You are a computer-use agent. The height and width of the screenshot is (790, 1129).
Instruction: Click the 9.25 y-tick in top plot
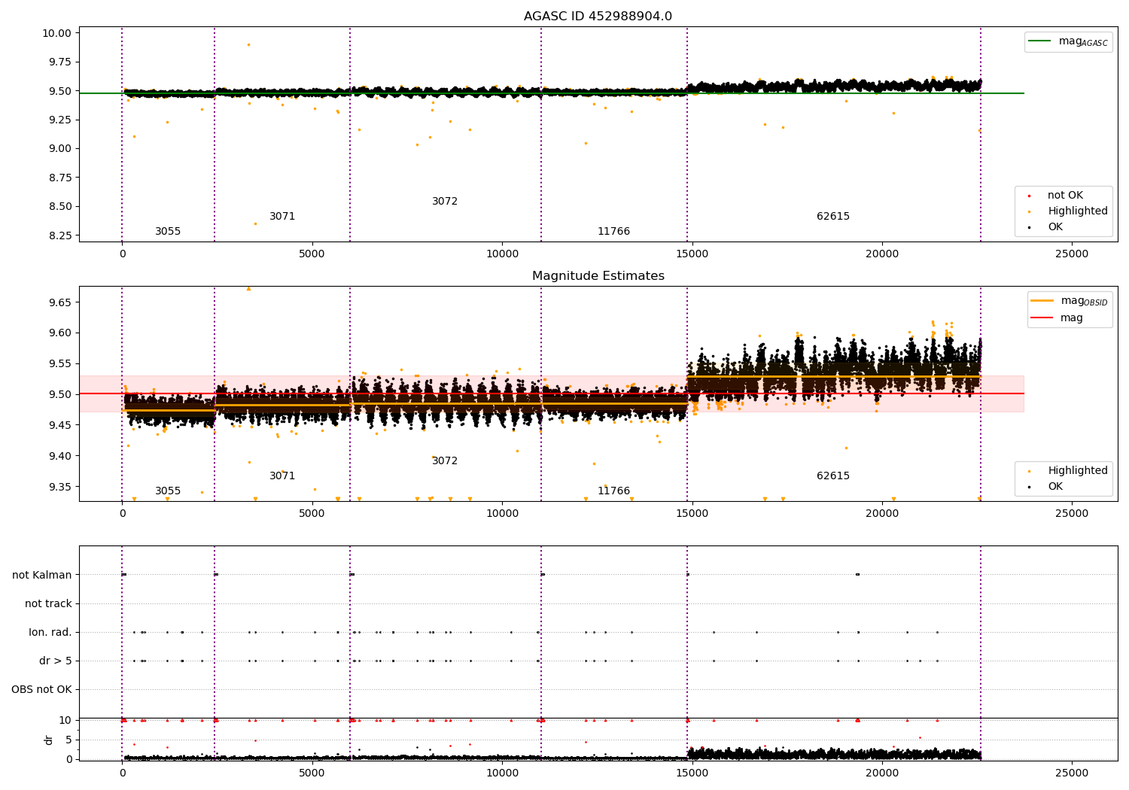[59, 120]
